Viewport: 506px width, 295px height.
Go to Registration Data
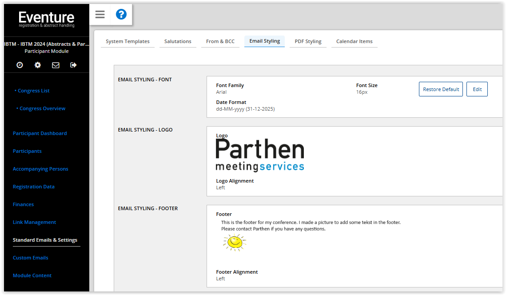pyautogui.click(x=34, y=187)
